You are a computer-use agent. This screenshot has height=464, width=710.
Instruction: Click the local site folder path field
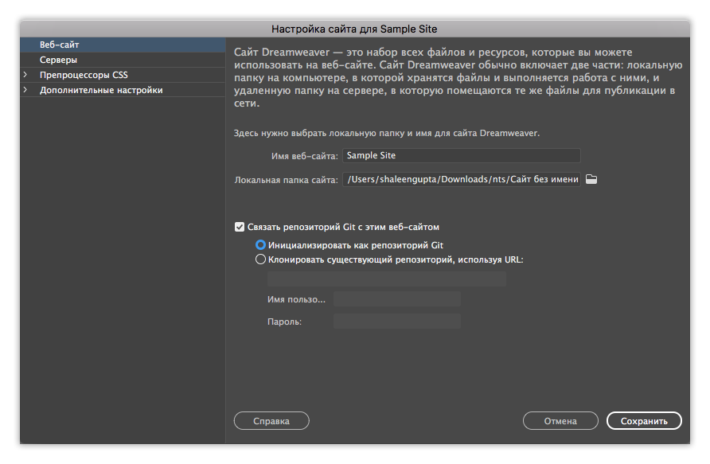463,179
